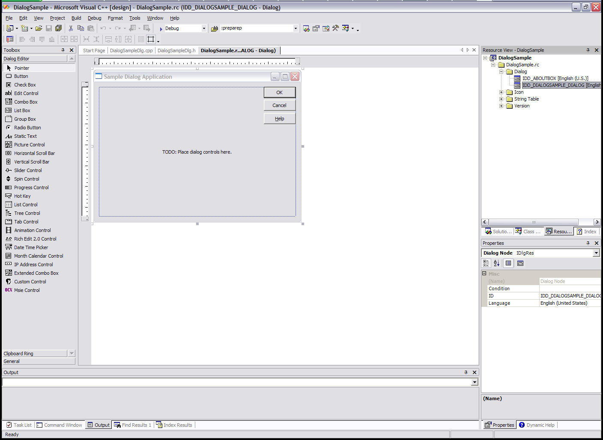Collapse the Misc property category
The width and height of the screenshot is (603, 440).
point(484,274)
